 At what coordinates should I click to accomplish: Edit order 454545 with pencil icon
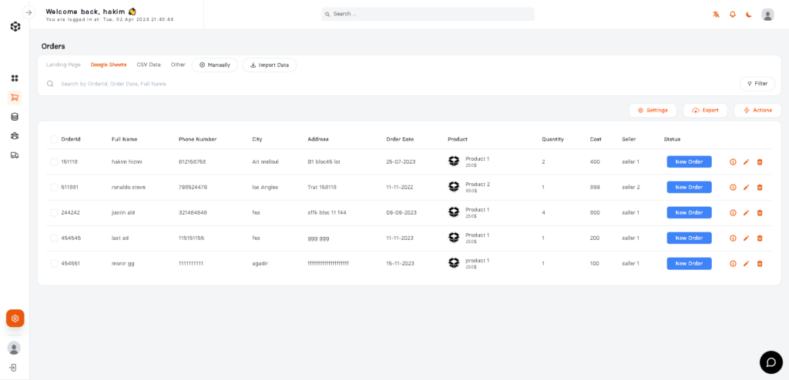click(746, 238)
